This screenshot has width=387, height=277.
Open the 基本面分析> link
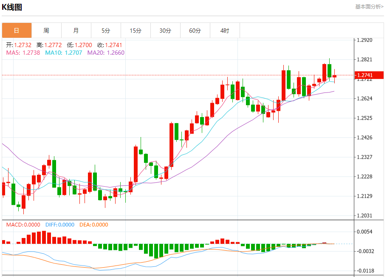369,7
